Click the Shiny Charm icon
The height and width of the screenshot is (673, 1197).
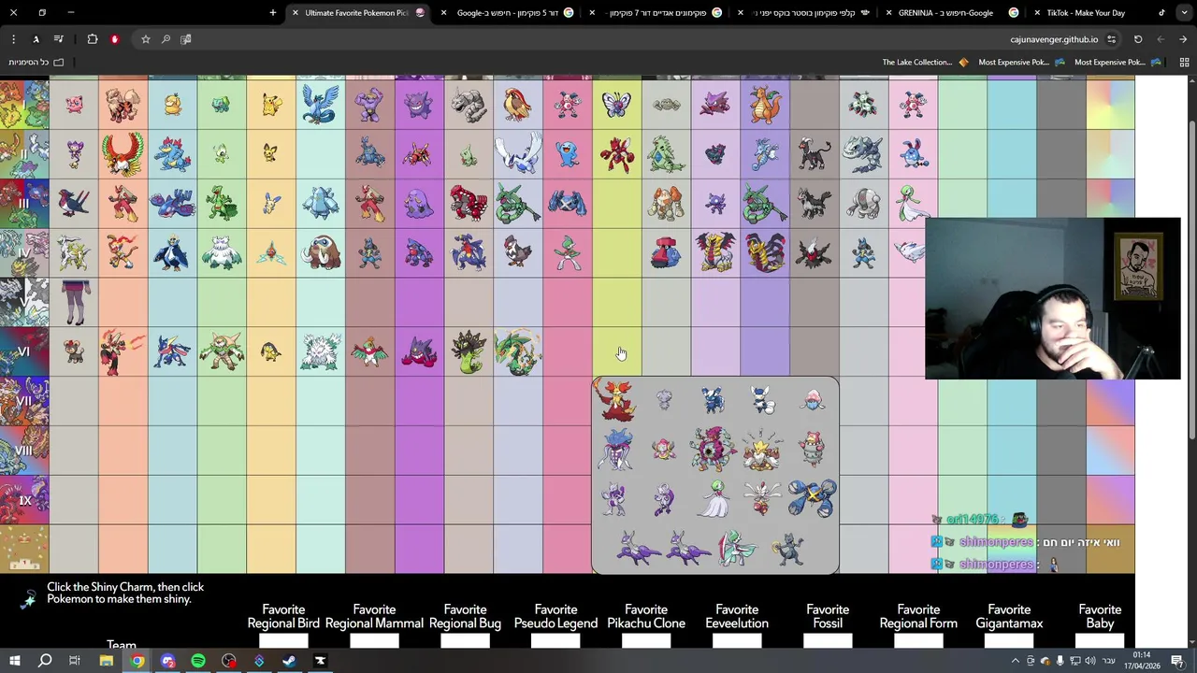[27, 598]
